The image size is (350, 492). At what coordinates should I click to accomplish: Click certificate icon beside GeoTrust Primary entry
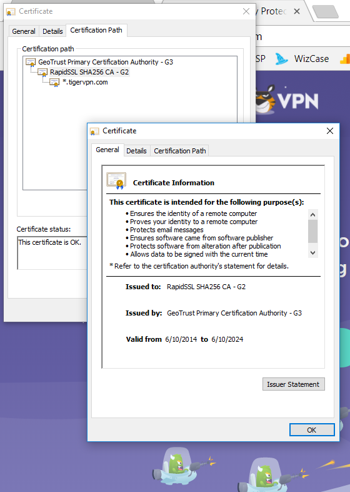[31, 62]
